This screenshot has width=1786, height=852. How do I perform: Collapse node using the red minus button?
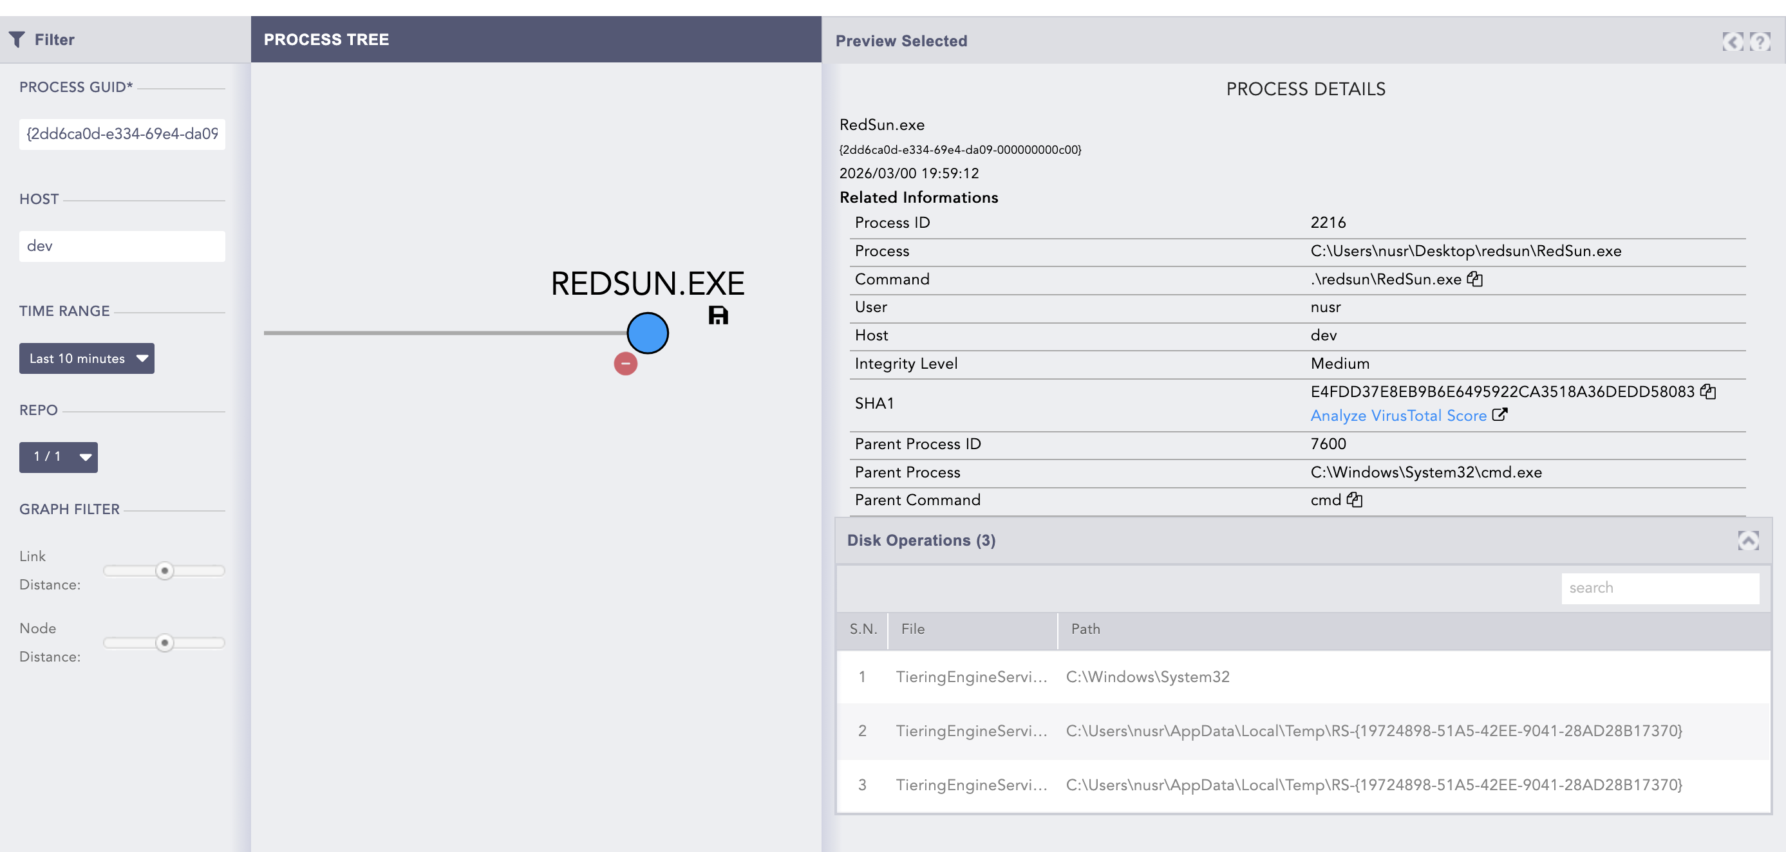(x=625, y=364)
